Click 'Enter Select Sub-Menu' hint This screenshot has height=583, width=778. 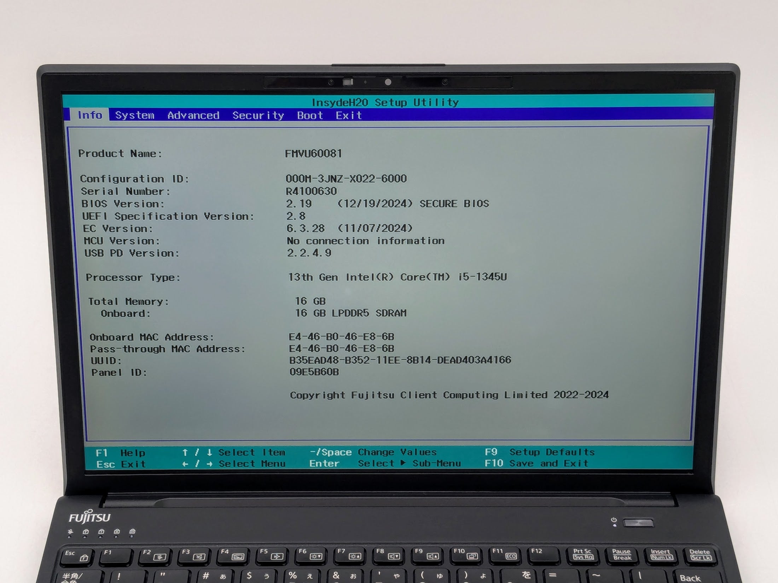point(385,463)
